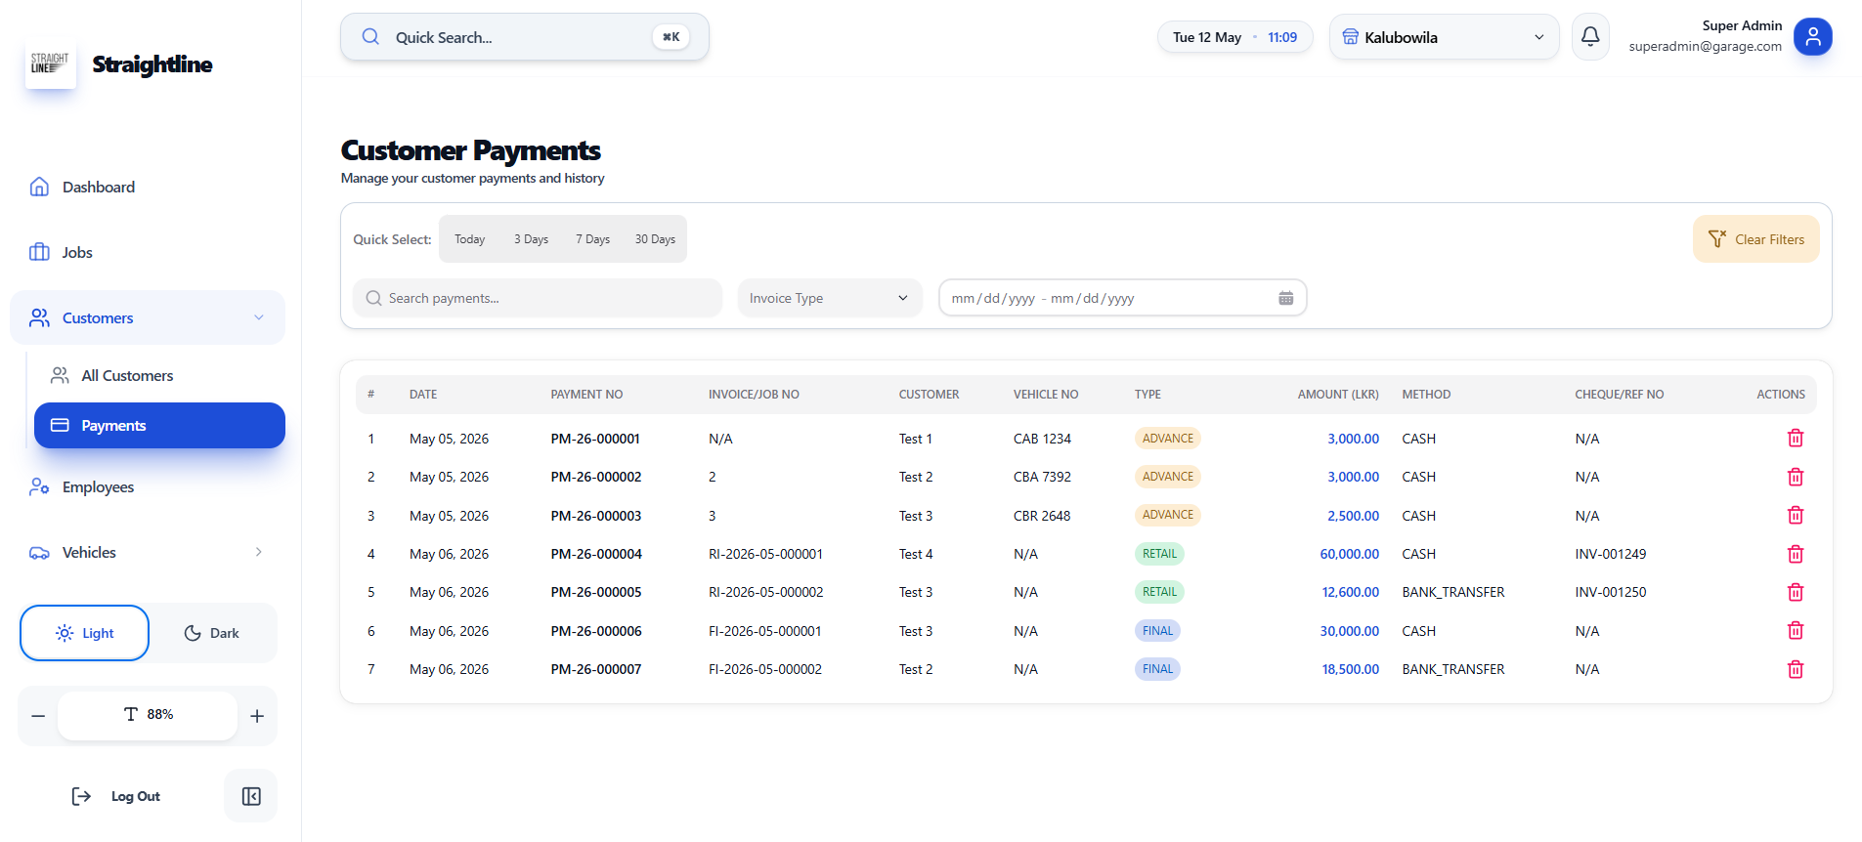
Task: Decrease font size with minus icon
Action: (38, 716)
